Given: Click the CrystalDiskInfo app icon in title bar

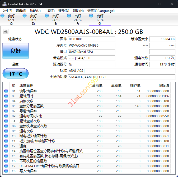Looking at the screenshot, I should pyautogui.click(x=4, y=4).
